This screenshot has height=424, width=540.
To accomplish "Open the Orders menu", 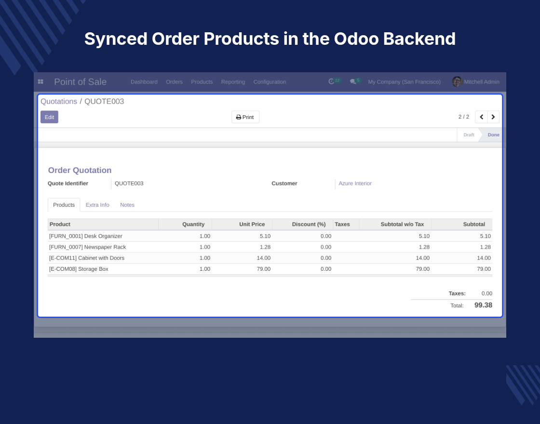I will [x=174, y=82].
